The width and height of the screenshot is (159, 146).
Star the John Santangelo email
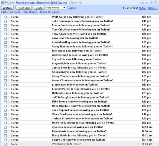[9, 21]
